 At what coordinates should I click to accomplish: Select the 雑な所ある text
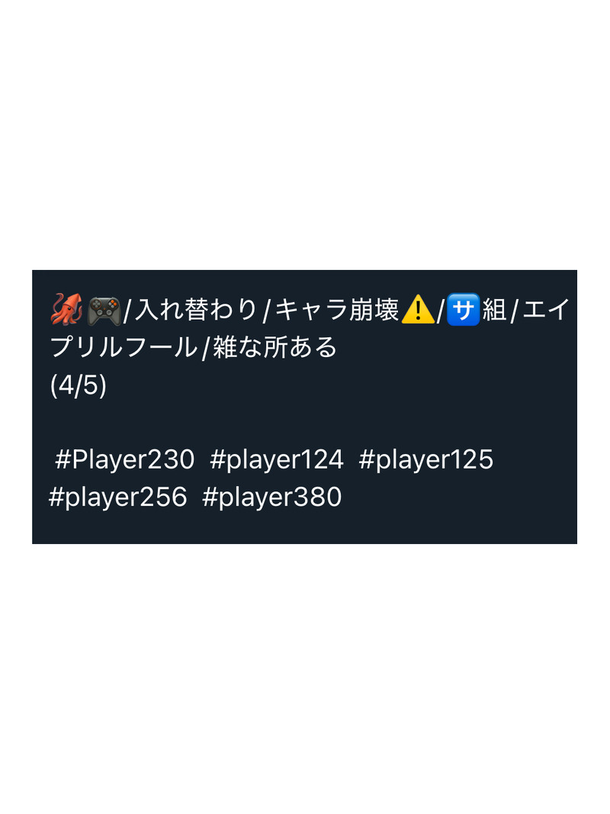coord(275,347)
